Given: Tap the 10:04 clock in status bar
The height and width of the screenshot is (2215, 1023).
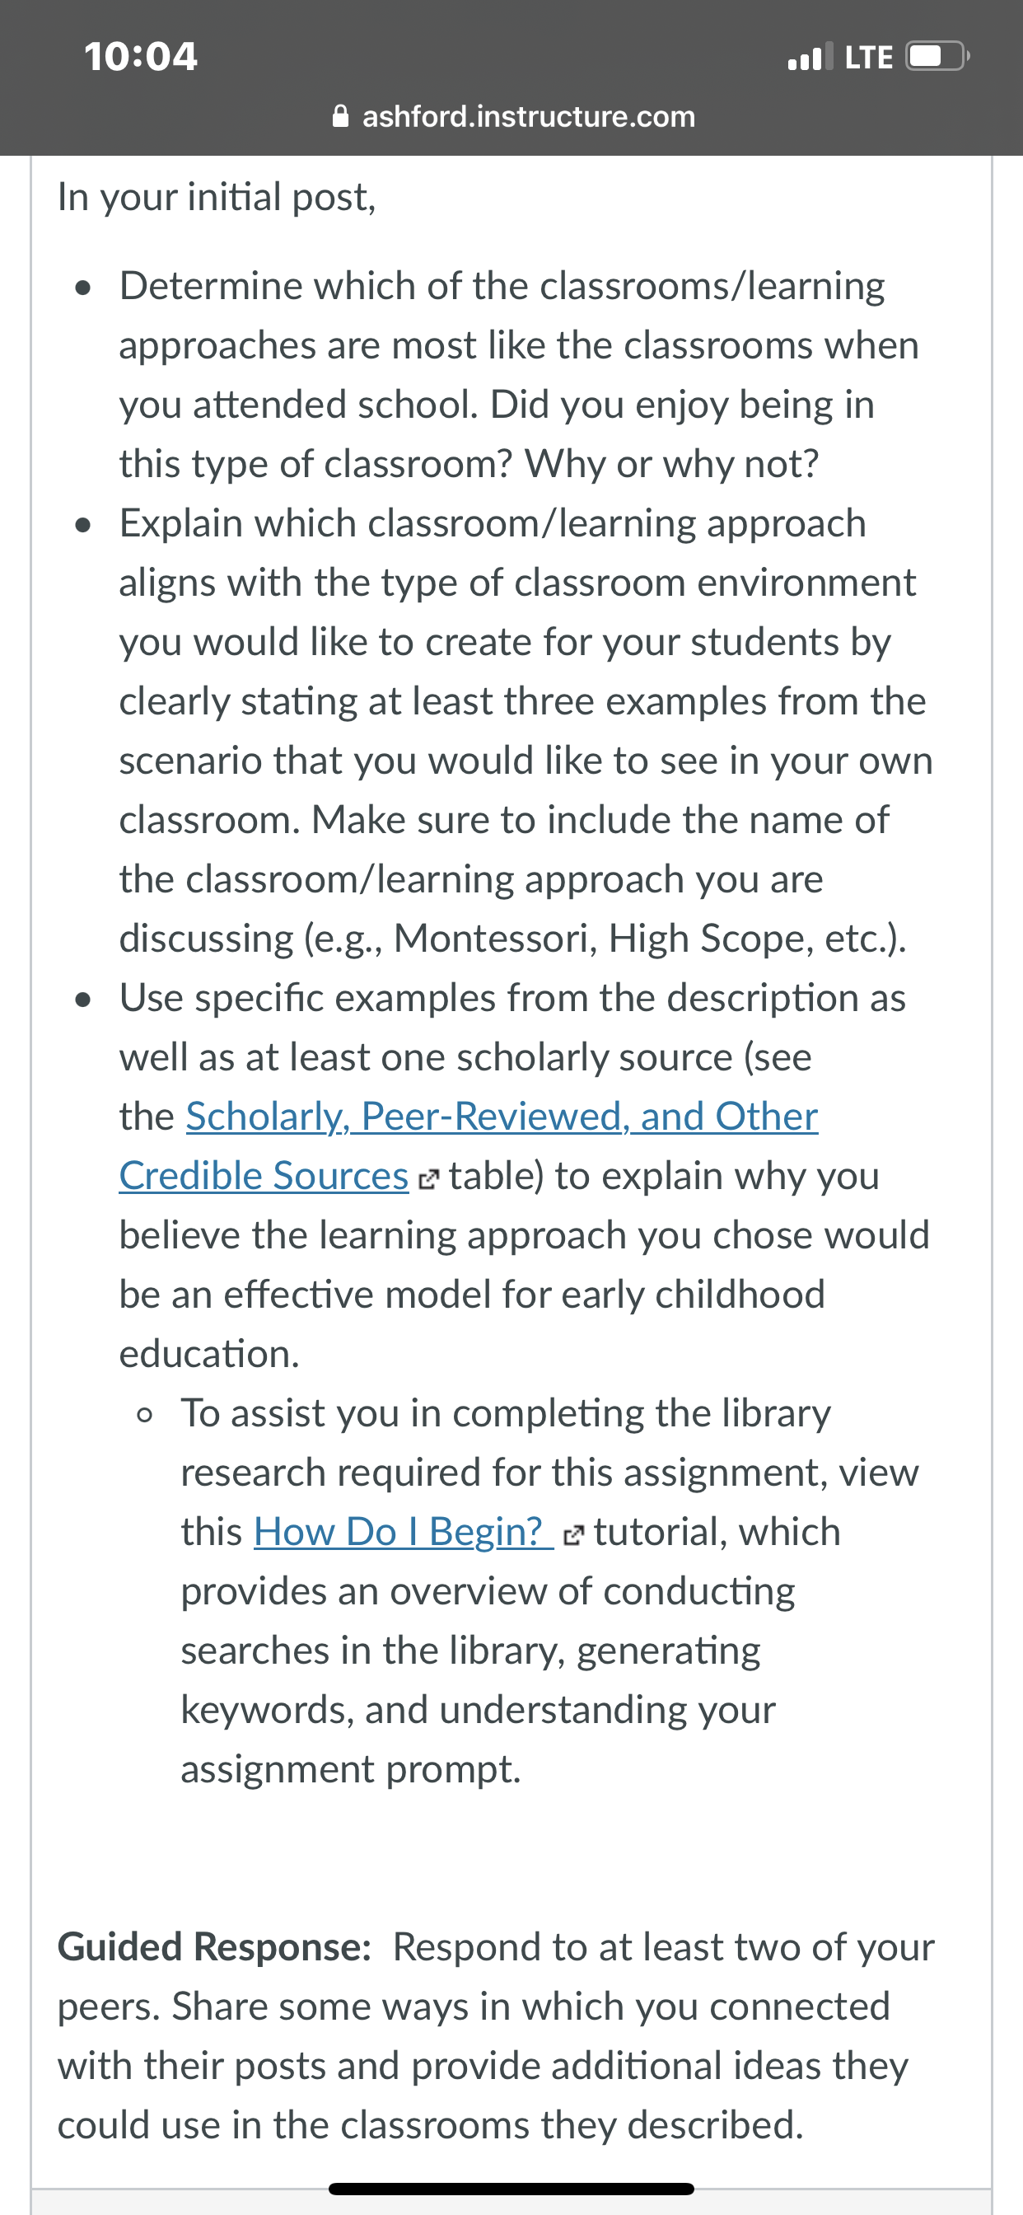Looking at the screenshot, I should [x=141, y=57].
